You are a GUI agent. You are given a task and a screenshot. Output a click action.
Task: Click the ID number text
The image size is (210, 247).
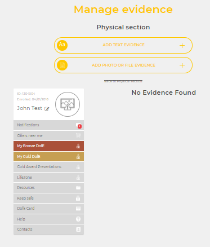pos(26,94)
